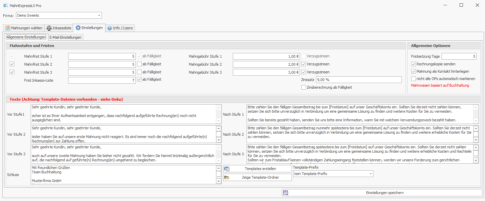This screenshot has height=201, width=485.
Task: Click the save icon on Einstellungen speichern
Action: point(286,193)
